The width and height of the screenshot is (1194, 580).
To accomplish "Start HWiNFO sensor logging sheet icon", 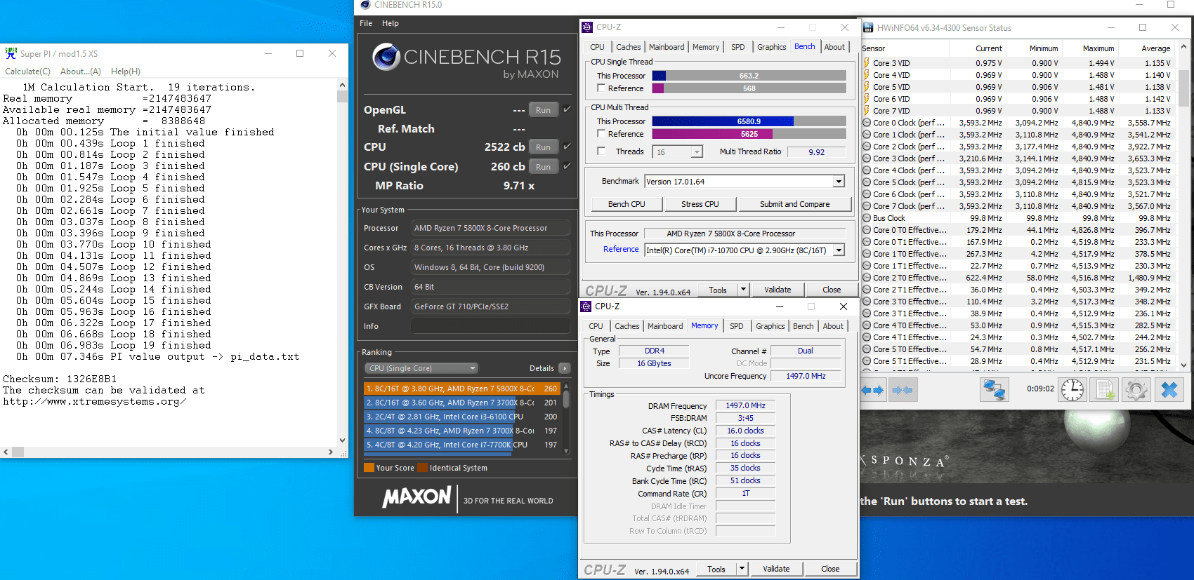I will pyautogui.click(x=1105, y=389).
